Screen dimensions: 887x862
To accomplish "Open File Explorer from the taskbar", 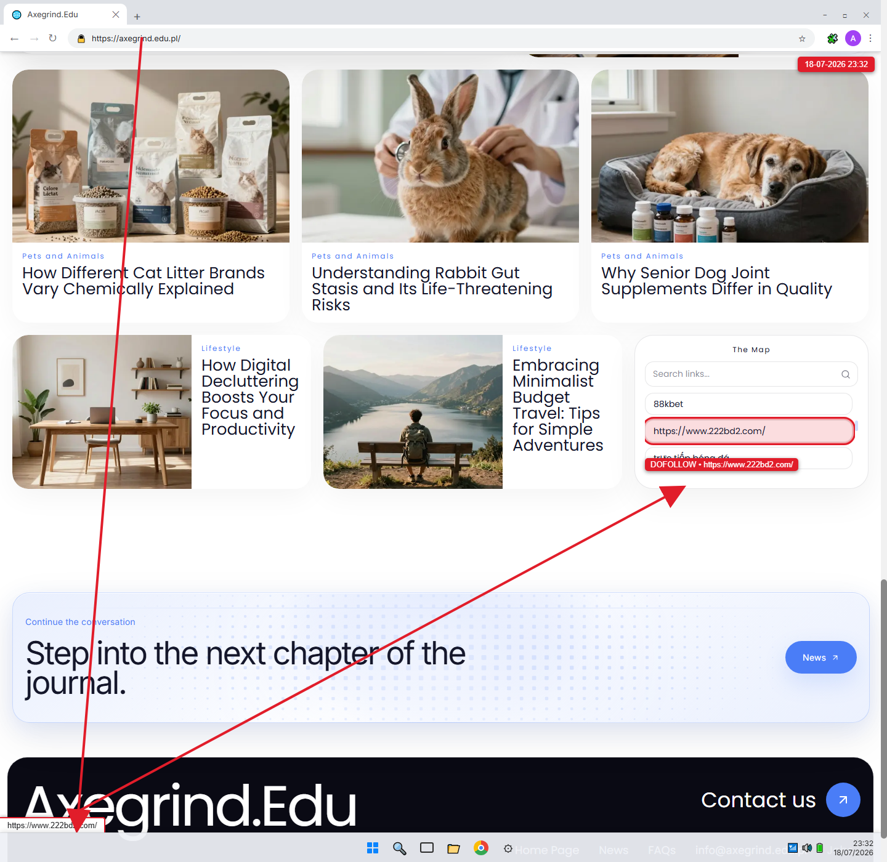I will [x=454, y=848].
